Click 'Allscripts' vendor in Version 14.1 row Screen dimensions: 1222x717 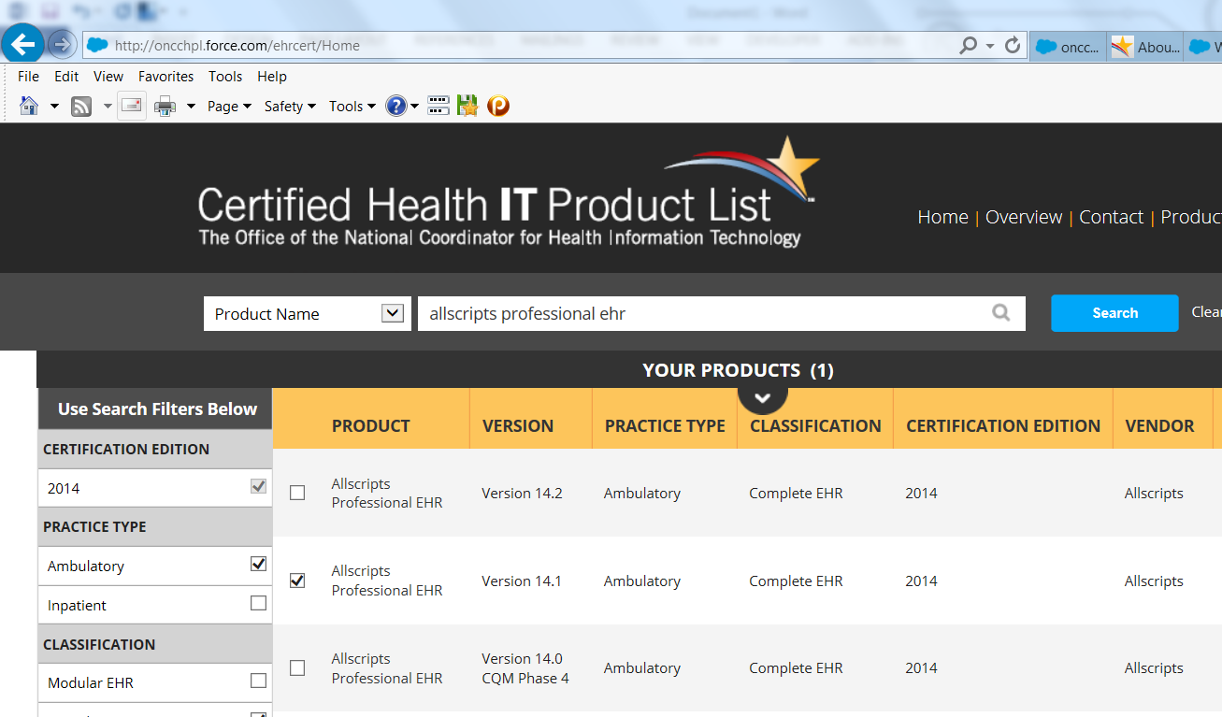point(1154,581)
